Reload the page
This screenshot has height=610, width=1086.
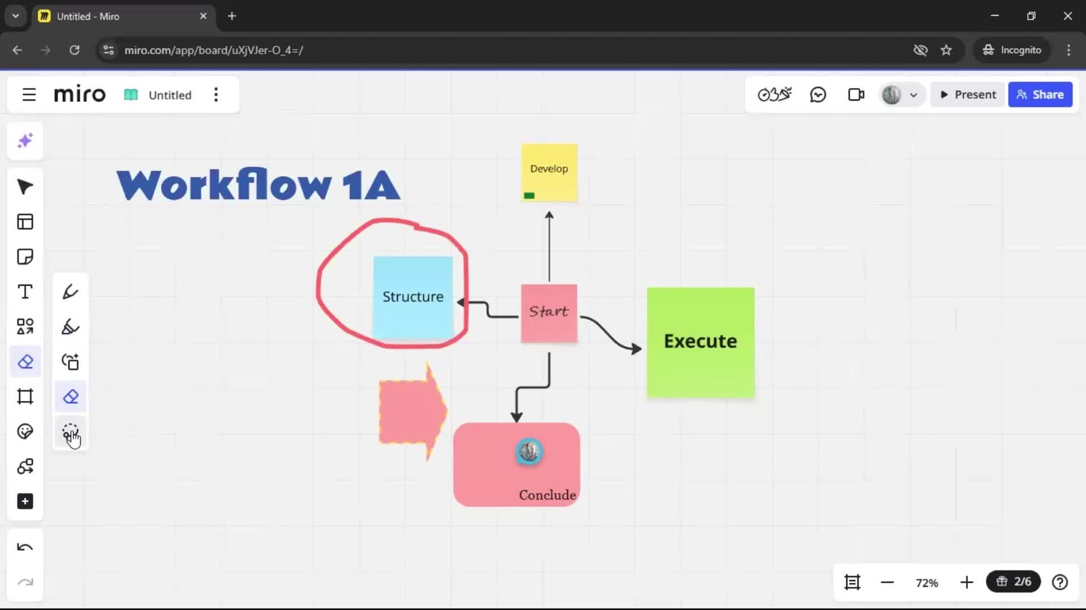tap(74, 50)
